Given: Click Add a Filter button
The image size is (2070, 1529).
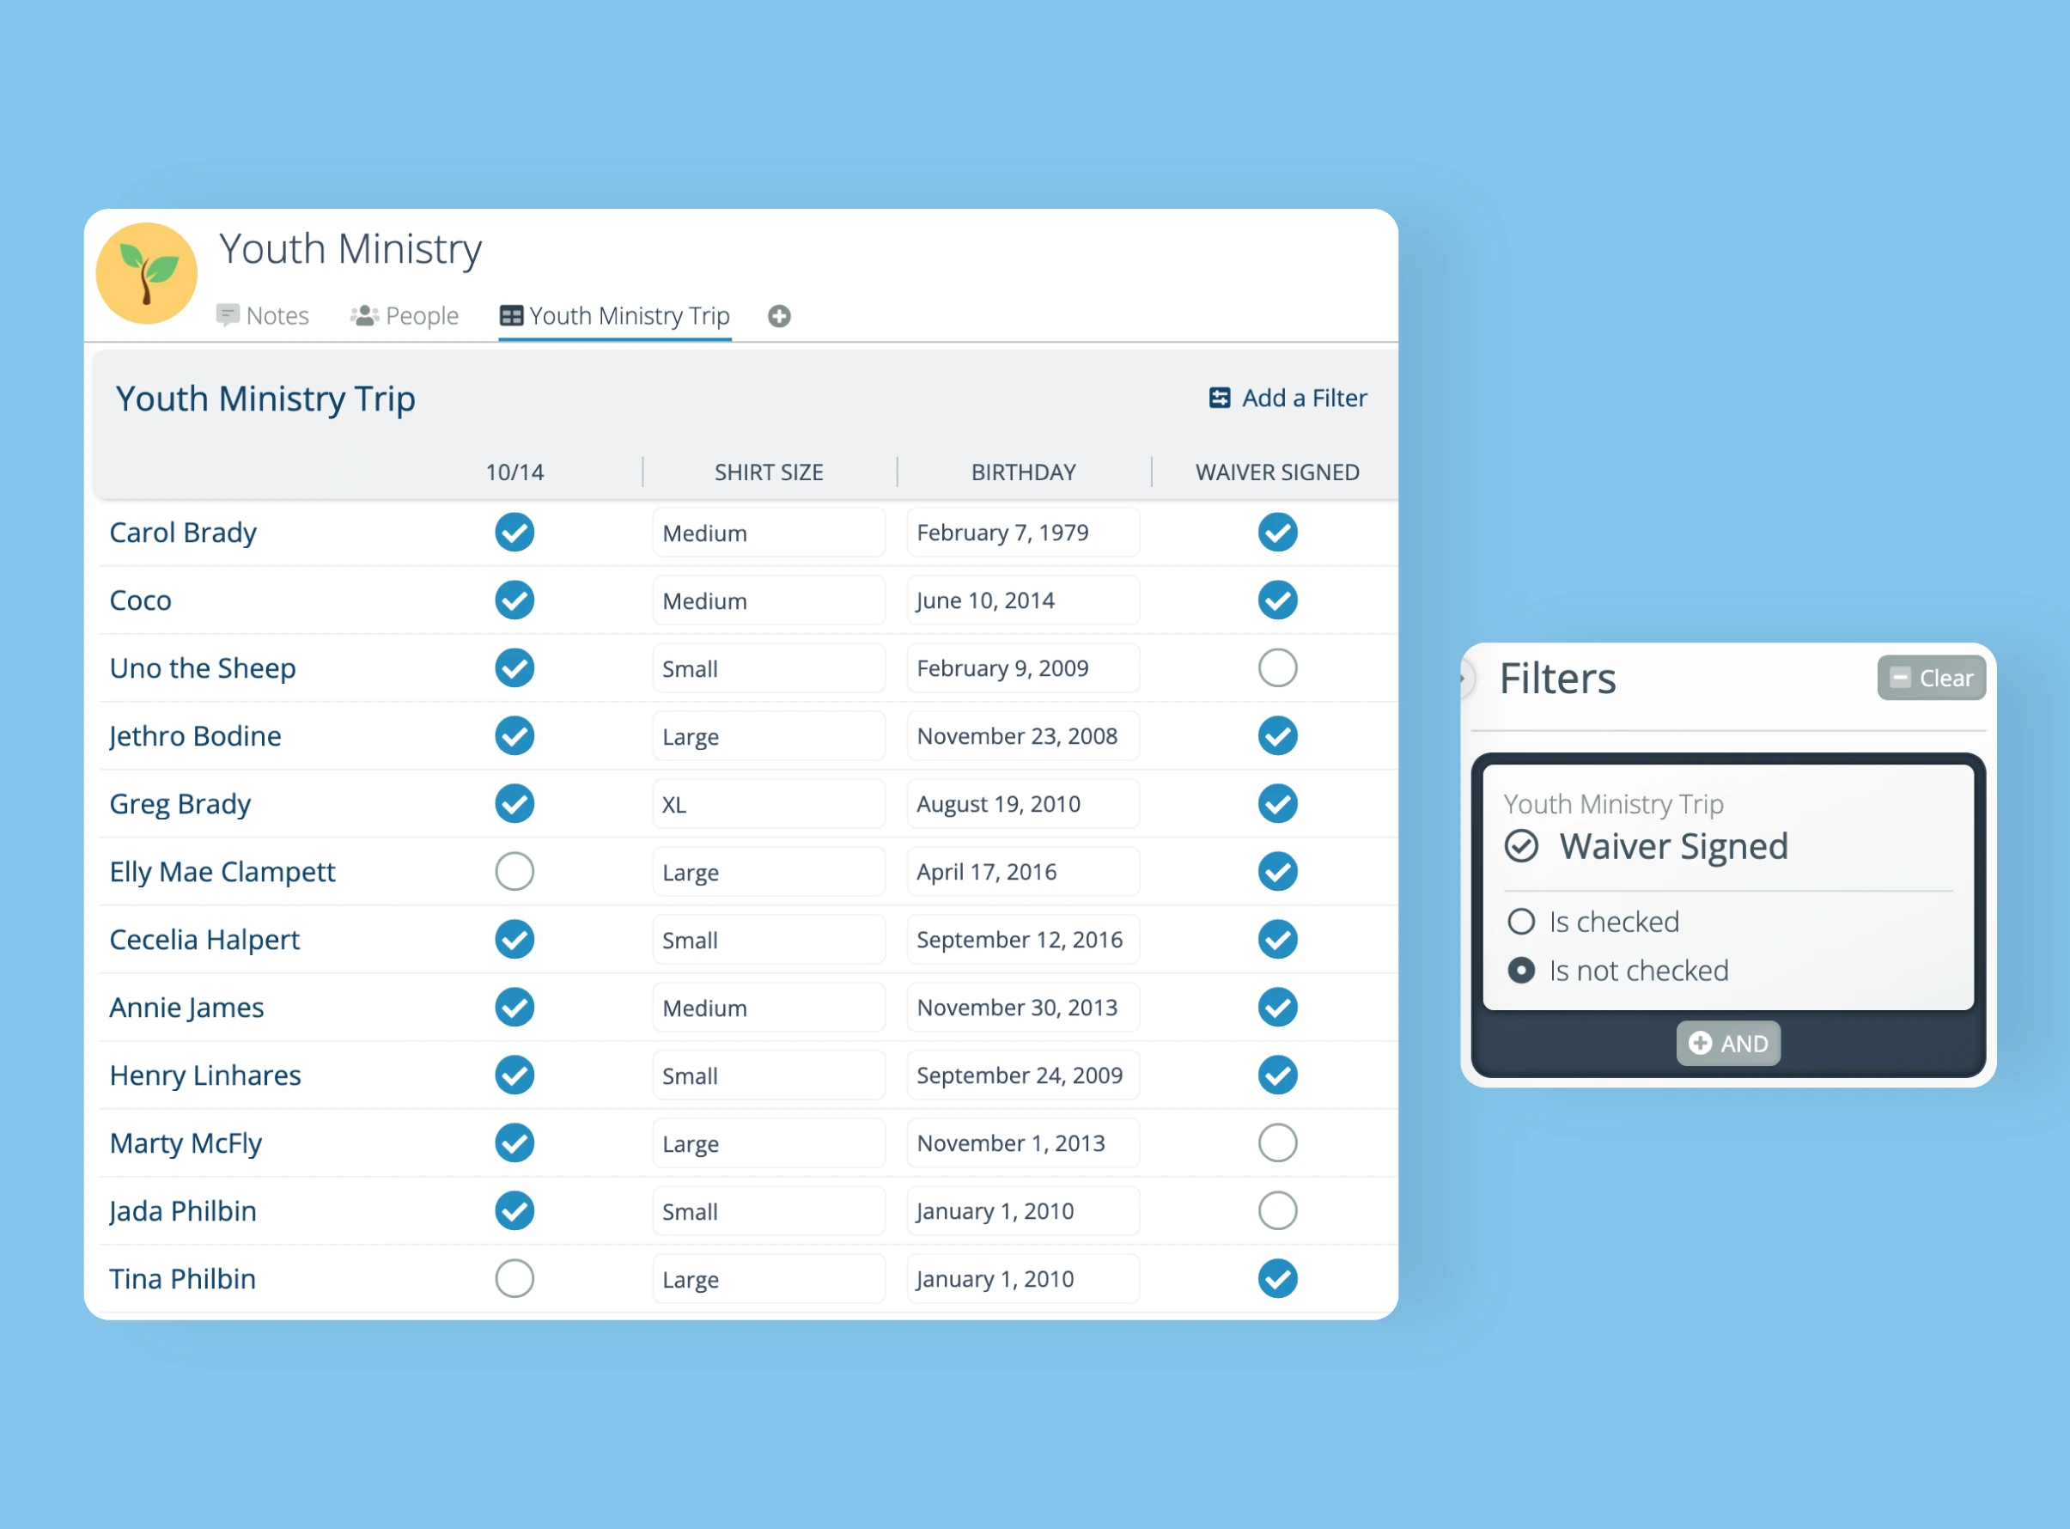Looking at the screenshot, I should click(x=1286, y=397).
